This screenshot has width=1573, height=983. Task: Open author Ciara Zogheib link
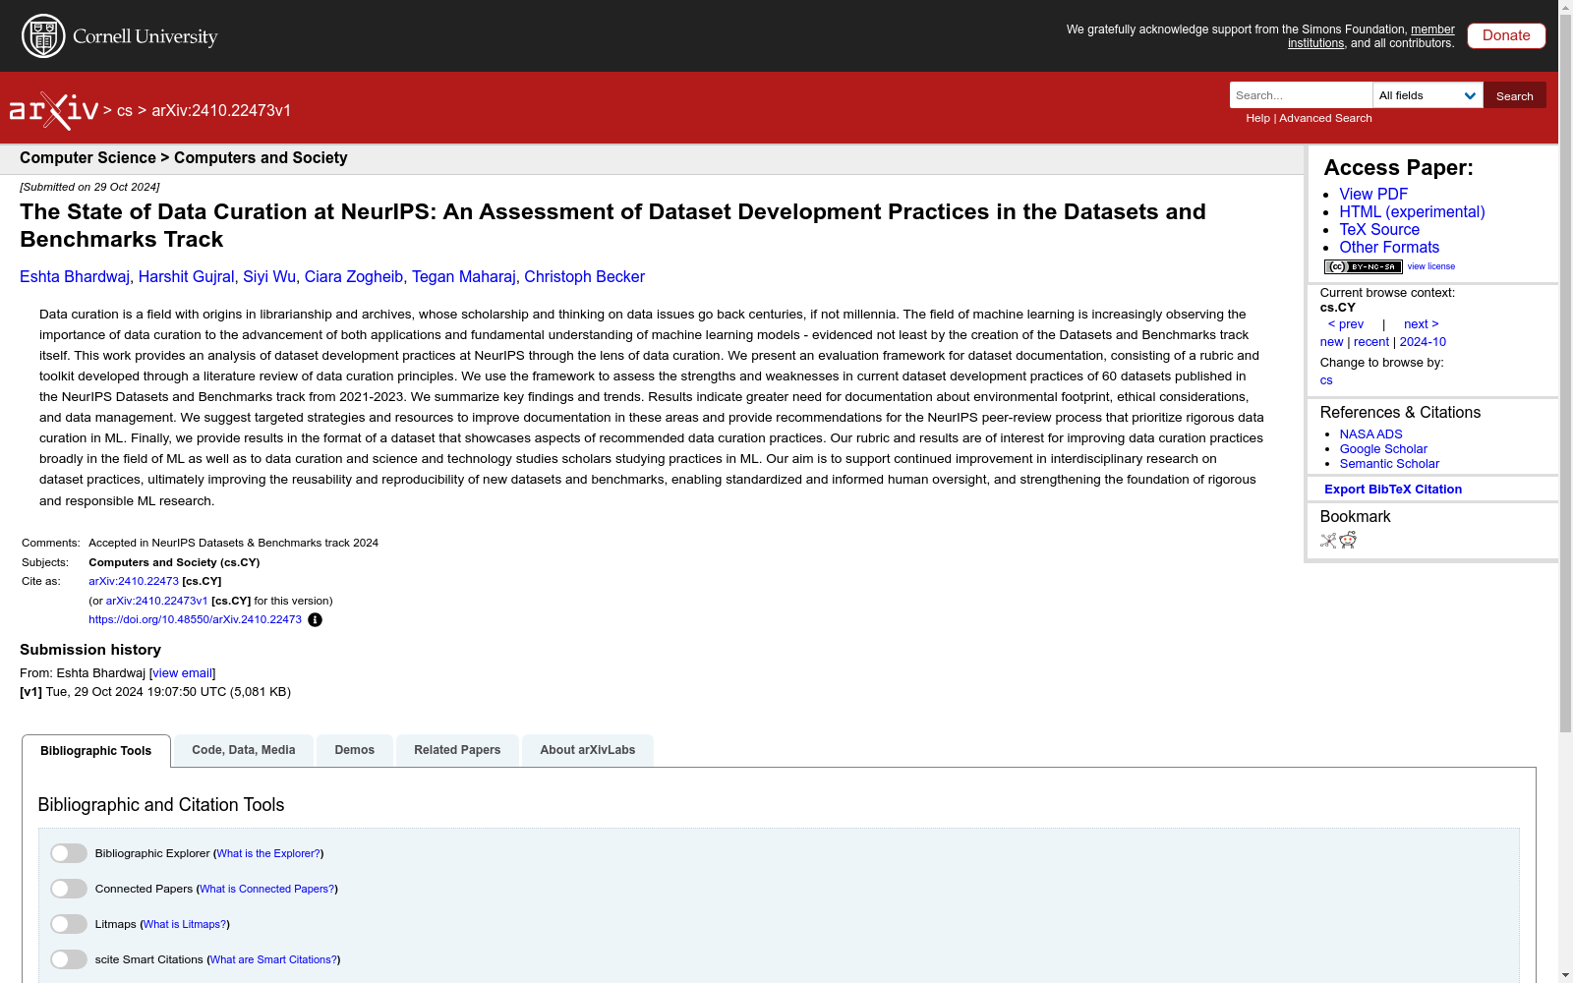354,277
